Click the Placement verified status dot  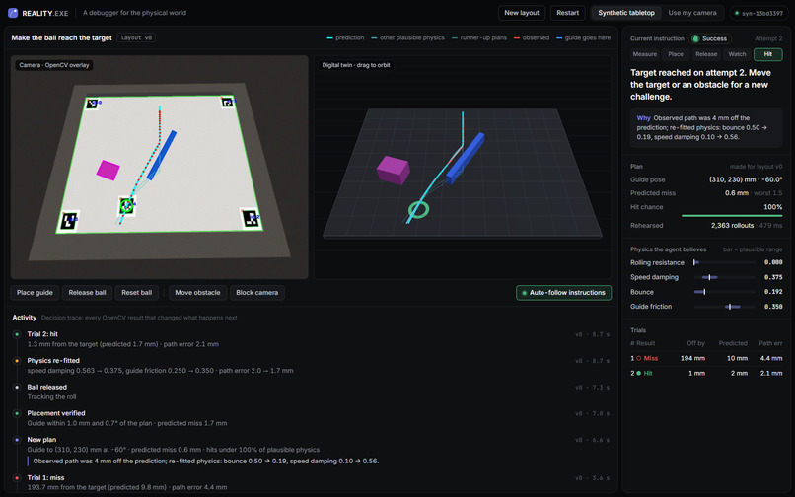(x=17, y=414)
